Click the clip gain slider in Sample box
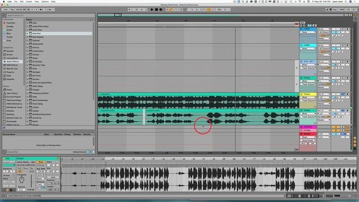 tap(31, 181)
